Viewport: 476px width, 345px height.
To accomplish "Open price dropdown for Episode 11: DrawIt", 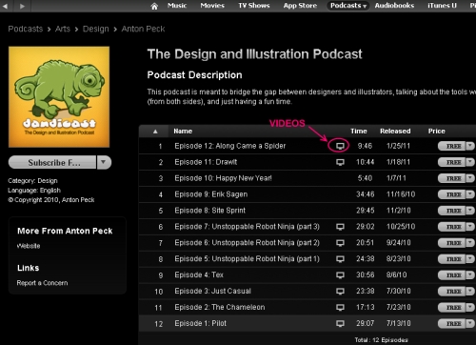I will 470,162.
